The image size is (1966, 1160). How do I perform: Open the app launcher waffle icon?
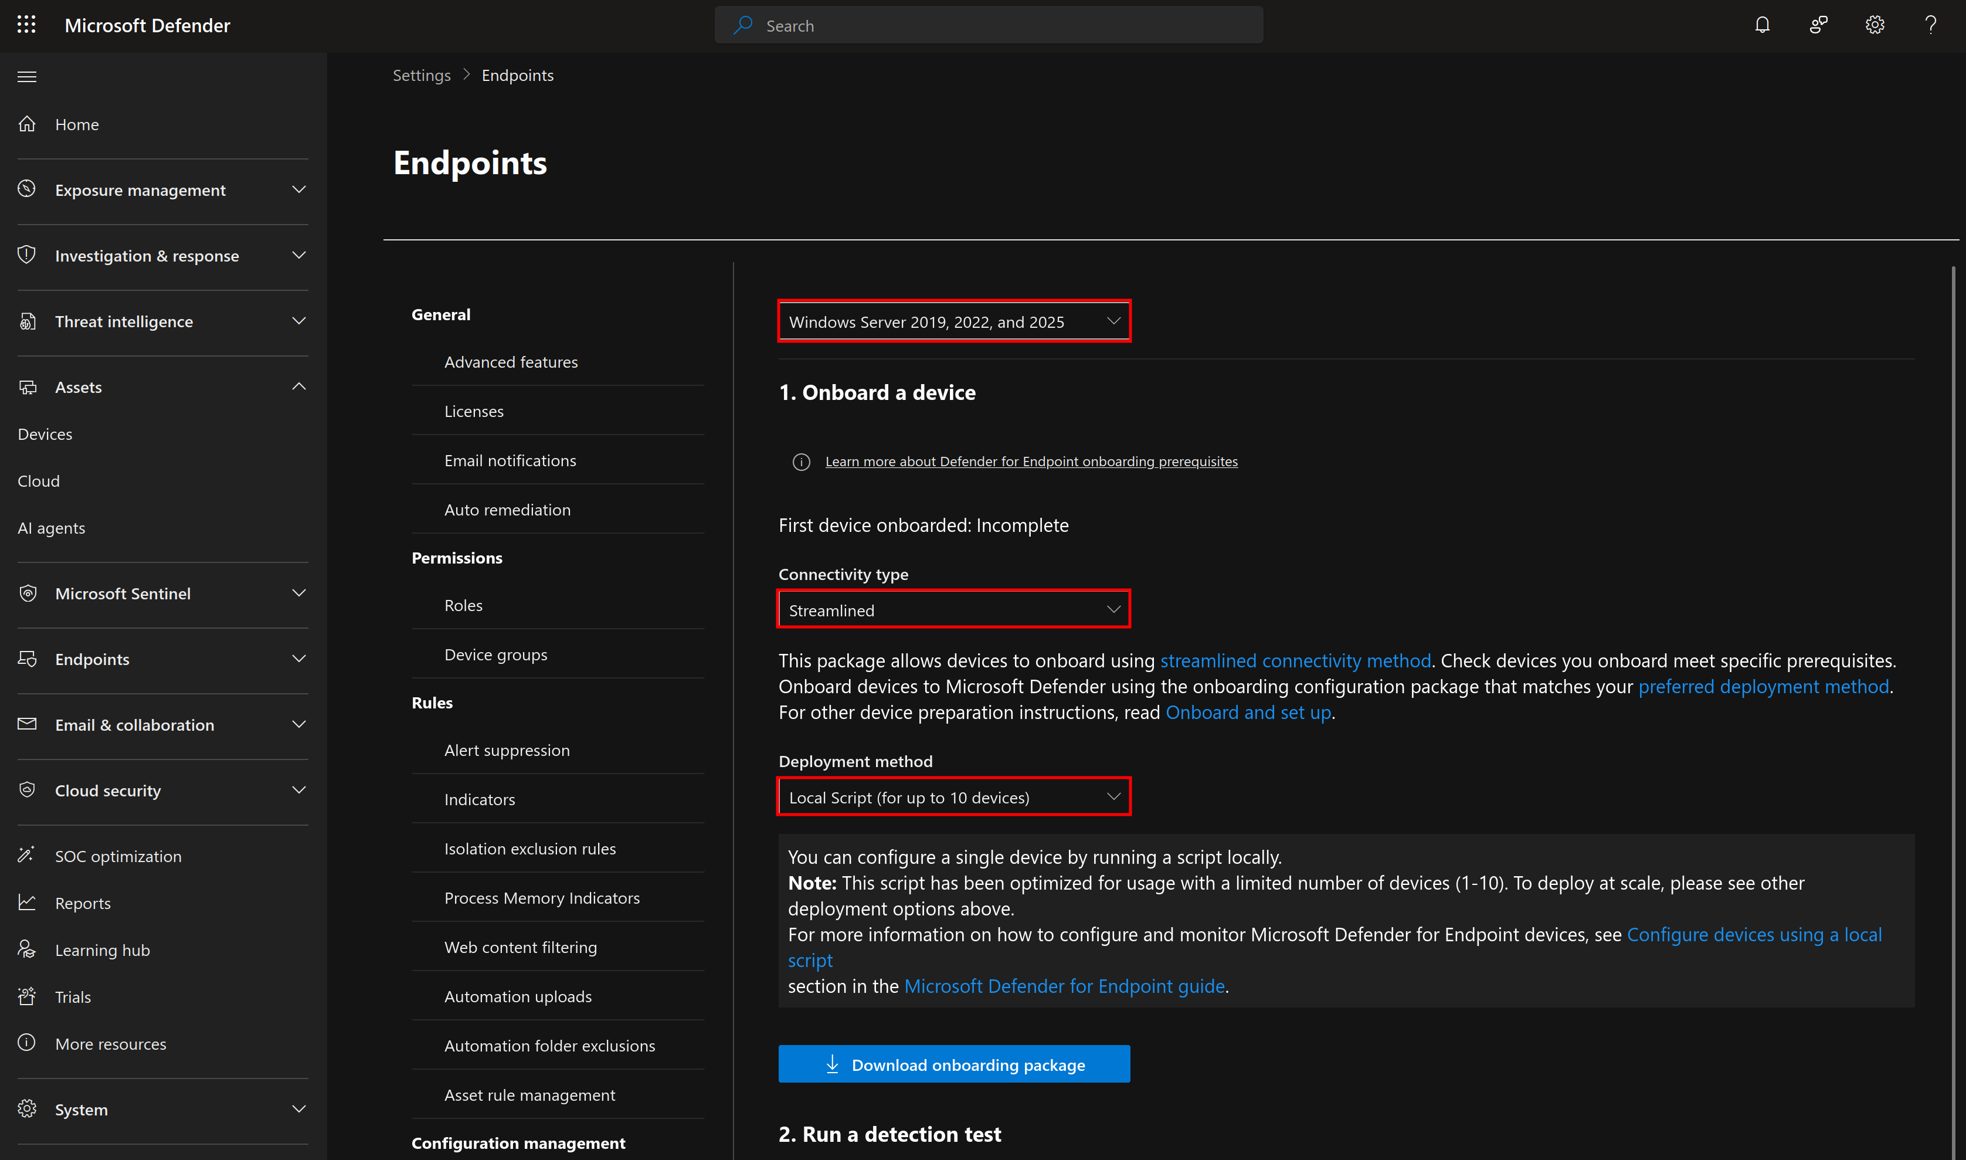pyautogui.click(x=26, y=25)
